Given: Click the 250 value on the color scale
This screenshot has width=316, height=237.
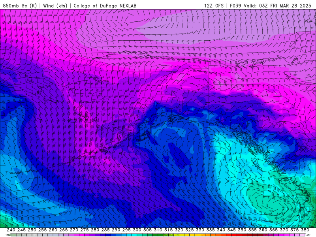Looking at the screenshot, I should tap(32, 230).
